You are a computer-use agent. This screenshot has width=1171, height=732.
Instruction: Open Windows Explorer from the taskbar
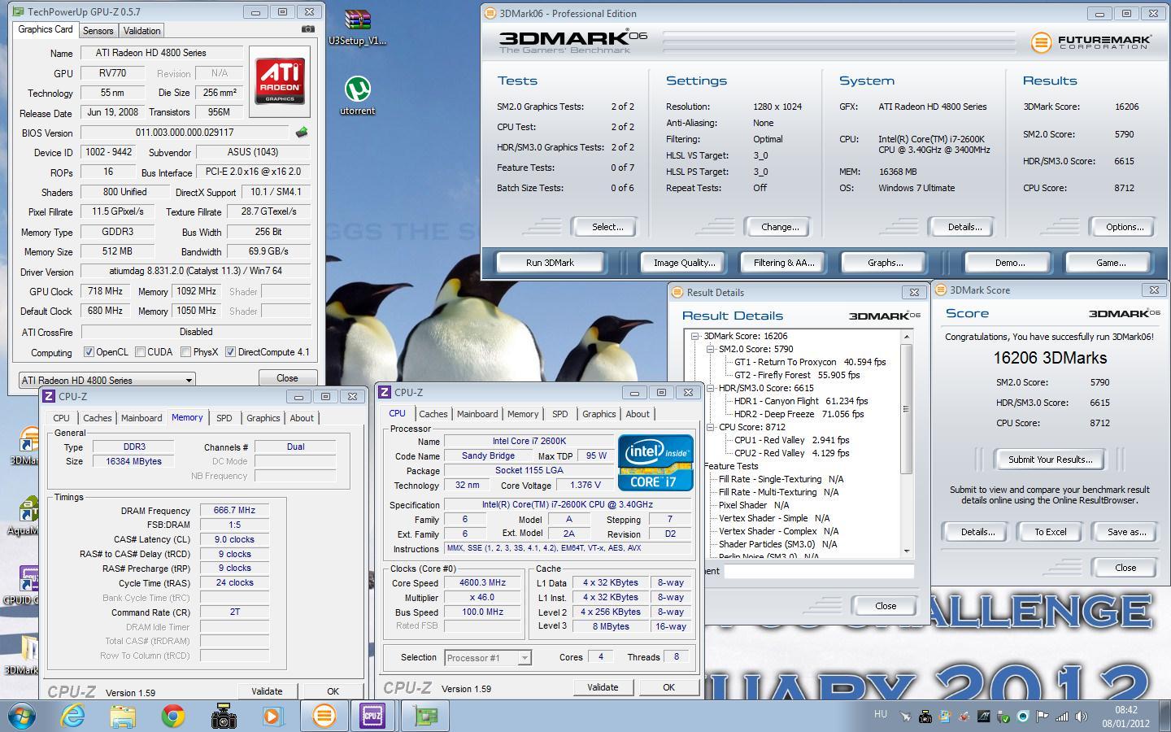(x=123, y=716)
